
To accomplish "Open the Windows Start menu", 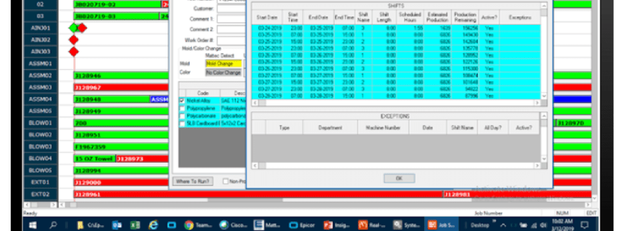I will [x=33, y=225].
